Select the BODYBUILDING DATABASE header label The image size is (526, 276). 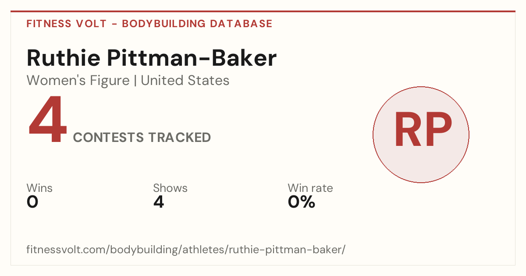(197, 24)
